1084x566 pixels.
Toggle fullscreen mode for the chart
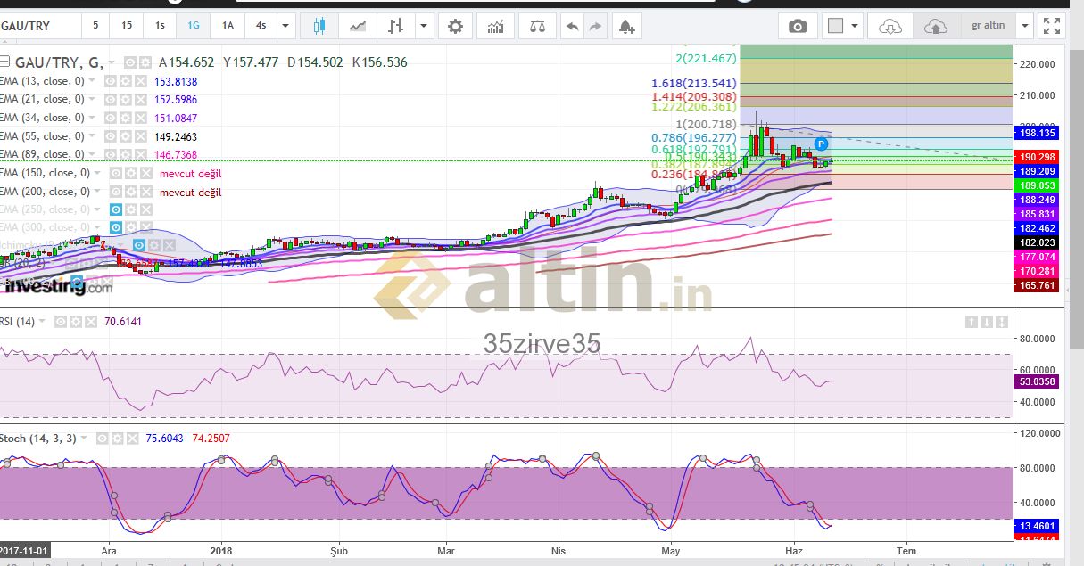click(1053, 26)
